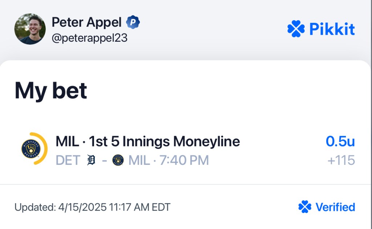Click the Detroit Tigers D logo
372x229 pixels.
coord(91,160)
